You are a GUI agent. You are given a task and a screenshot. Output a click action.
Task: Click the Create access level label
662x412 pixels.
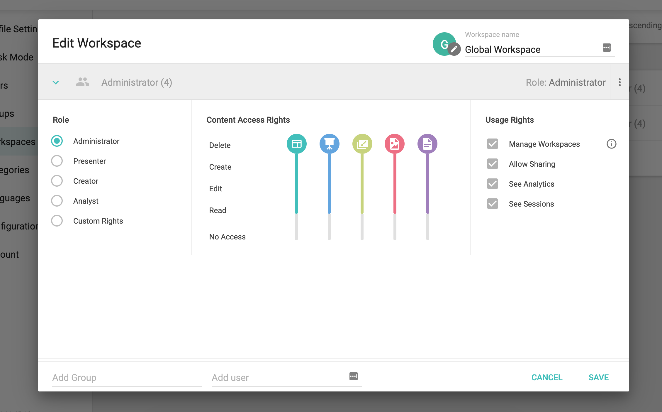(x=220, y=167)
